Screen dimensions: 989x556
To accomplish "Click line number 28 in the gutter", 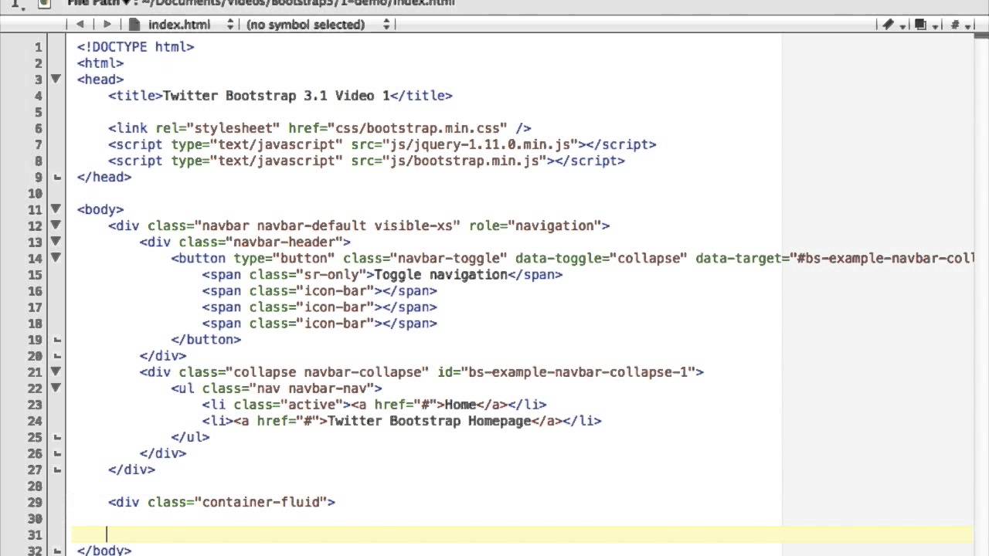I will [x=35, y=486].
